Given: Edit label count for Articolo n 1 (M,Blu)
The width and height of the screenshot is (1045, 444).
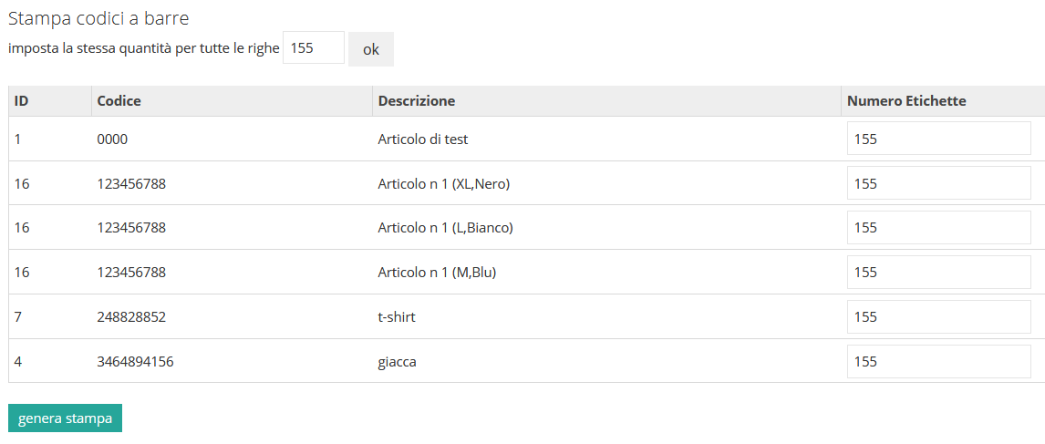Looking at the screenshot, I should click(x=938, y=272).
